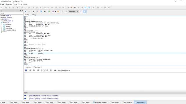Go to first results page icon
The height and width of the screenshot is (104, 186).
coord(38,70)
